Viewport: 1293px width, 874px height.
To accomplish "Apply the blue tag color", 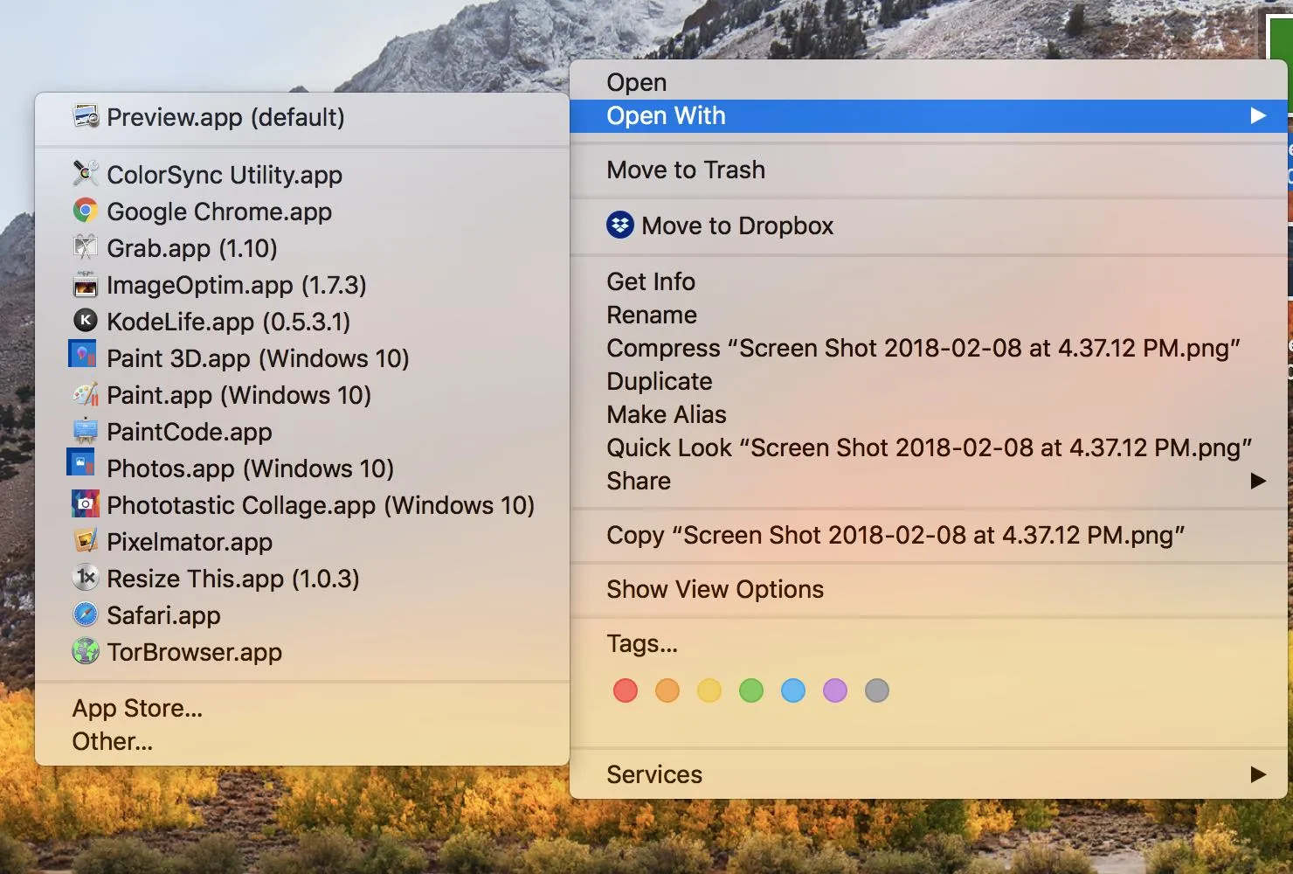I will [793, 690].
